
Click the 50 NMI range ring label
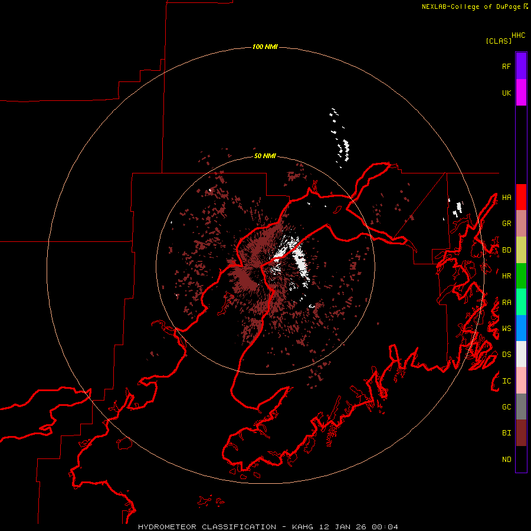click(x=265, y=156)
